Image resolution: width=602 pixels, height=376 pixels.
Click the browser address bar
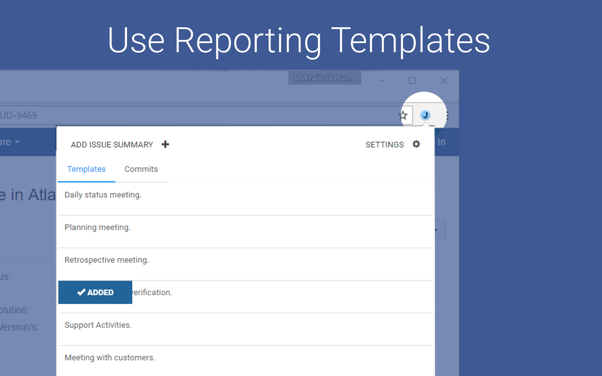(x=207, y=115)
